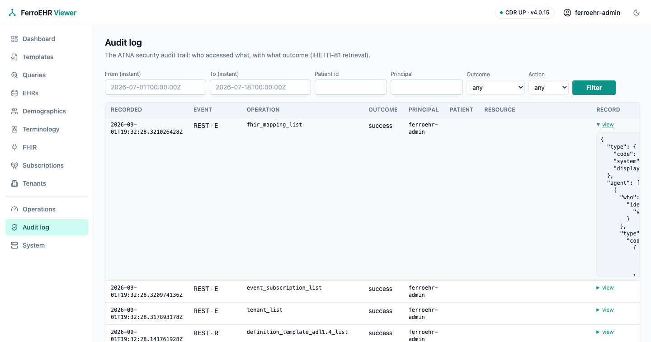The width and height of the screenshot is (651, 342).
Task: Click the Subscriptions broadcast icon
Action: click(14, 165)
